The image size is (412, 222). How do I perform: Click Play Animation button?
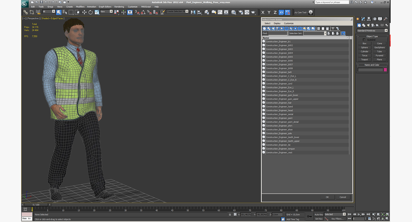click(359, 214)
